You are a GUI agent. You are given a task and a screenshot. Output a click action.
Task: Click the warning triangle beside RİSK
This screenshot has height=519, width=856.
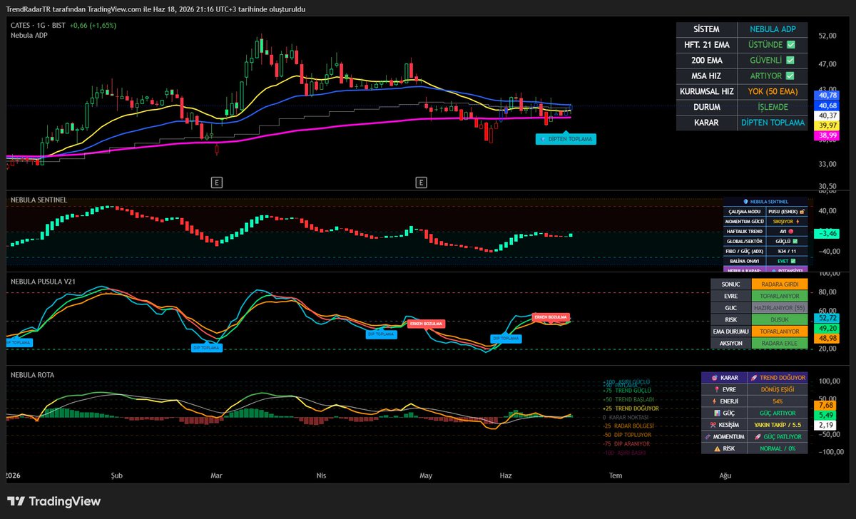[x=716, y=448]
